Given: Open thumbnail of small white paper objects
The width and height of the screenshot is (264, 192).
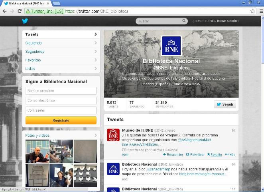Looking at the screenshot, I should coord(85,175).
